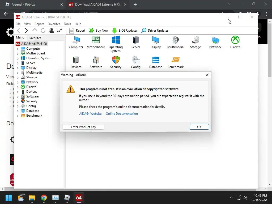Expand the Display tree node
This screenshot has height=204, width=272.
(18, 68)
